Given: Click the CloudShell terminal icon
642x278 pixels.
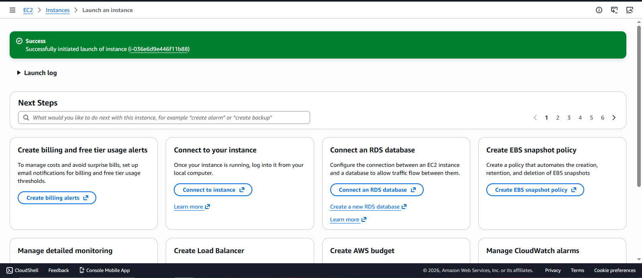Looking at the screenshot, I should click(10, 270).
